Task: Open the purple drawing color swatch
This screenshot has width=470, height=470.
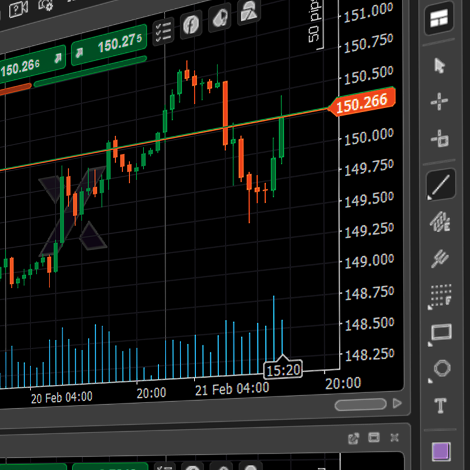Action: click(x=441, y=452)
